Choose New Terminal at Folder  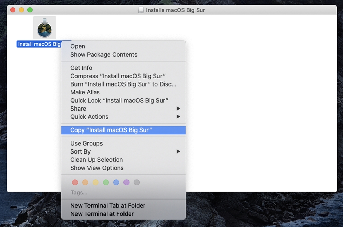point(123,214)
